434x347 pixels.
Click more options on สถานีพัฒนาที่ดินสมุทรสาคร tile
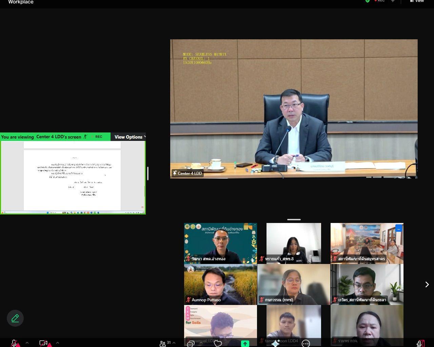(x=399, y=228)
